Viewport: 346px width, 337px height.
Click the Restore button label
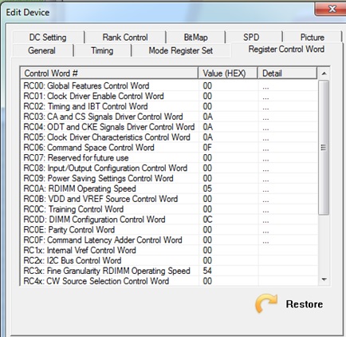pos(305,304)
